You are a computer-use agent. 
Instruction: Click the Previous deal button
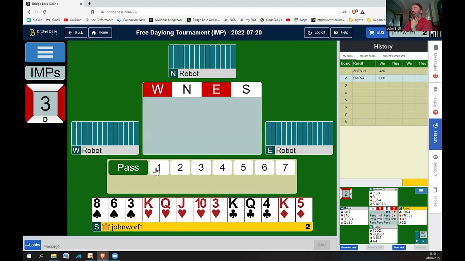point(349,248)
